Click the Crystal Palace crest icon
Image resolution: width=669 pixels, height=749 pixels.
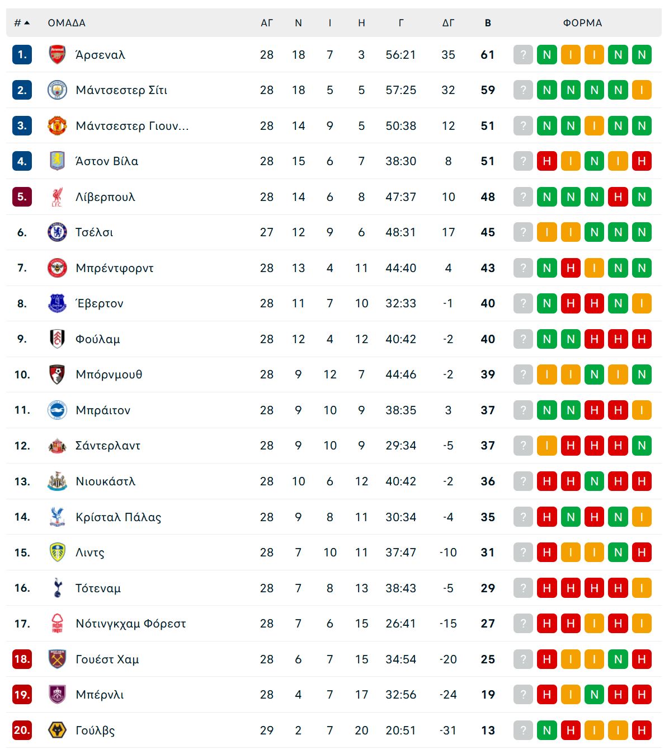(x=57, y=517)
